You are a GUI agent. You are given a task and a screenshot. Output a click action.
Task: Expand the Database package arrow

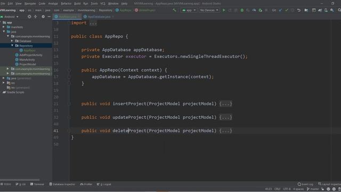point(12,41)
